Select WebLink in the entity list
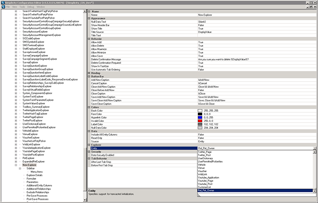Screen dimensions: 318x203 203,174
